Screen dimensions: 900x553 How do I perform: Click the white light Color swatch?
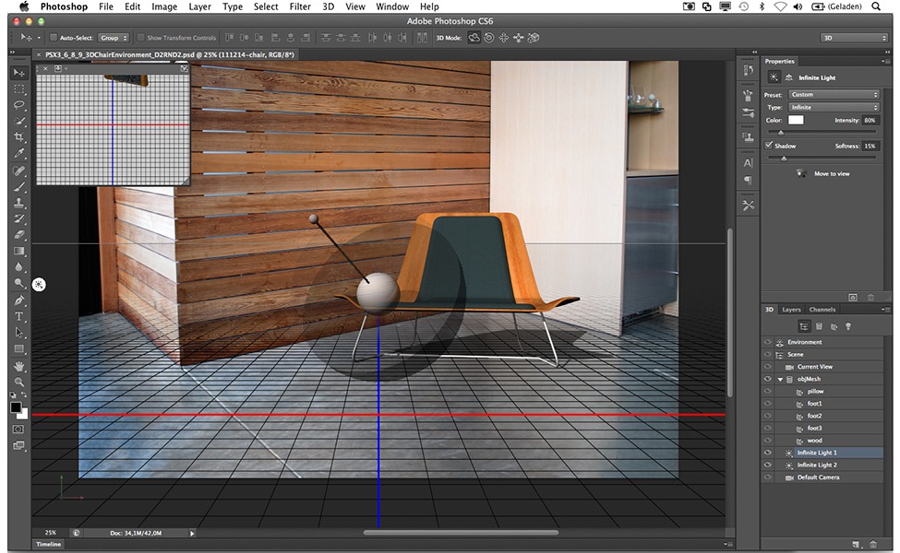[x=795, y=121]
